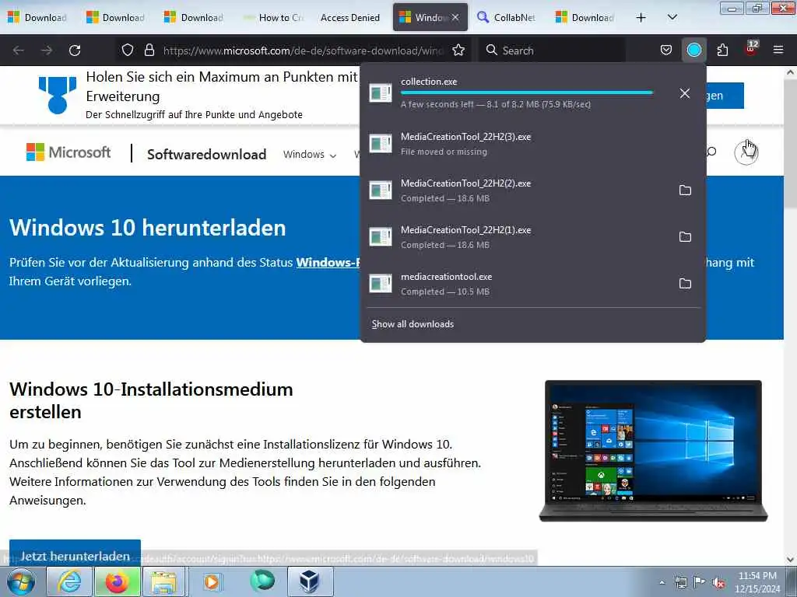This screenshot has width=797, height=597.
Task: Click the laptop Windows 10 image
Action: (653, 451)
